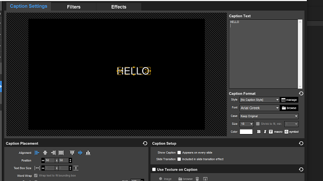Click the Caption Text input box
Screen dimensions: 323x181
[263, 54]
